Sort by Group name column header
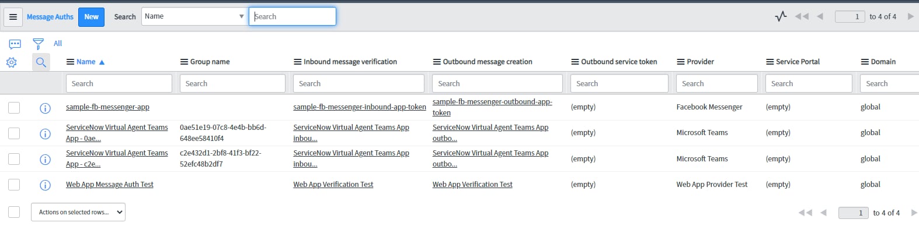Viewport: 919px width, 226px height. (210, 62)
